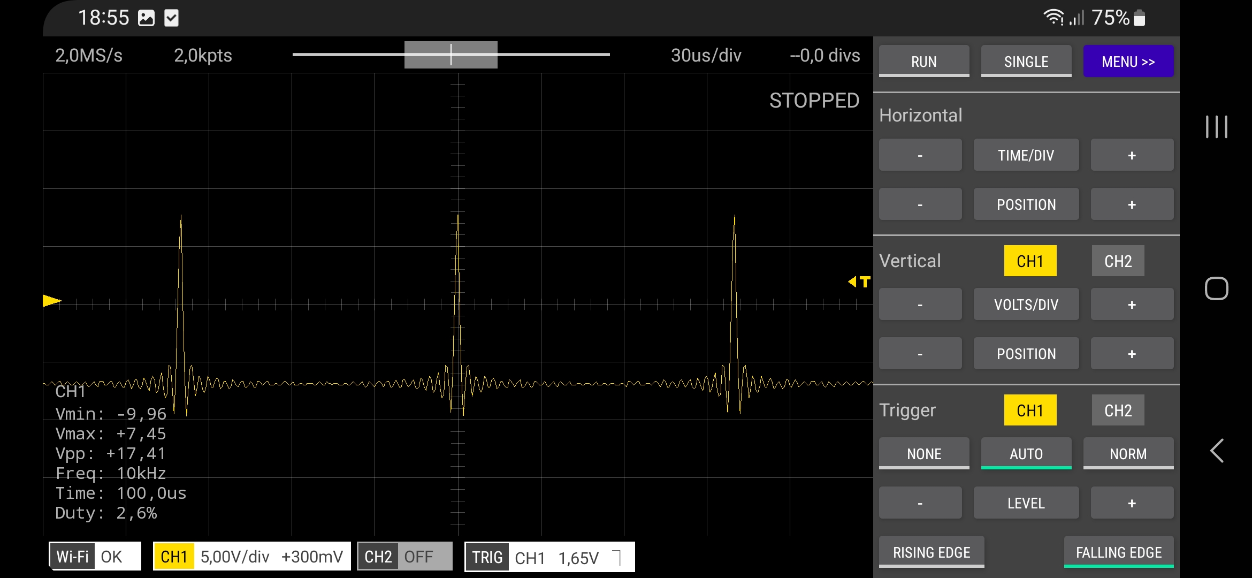Tap Android home button icon
The image size is (1252, 578).
click(x=1216, y=288)
